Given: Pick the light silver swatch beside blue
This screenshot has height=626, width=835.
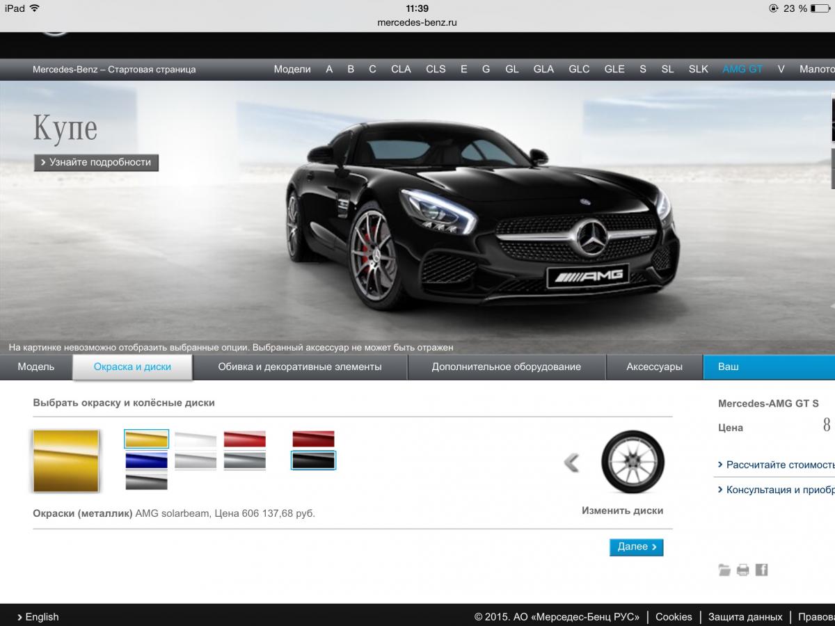Looking at the screenshot, I should tap(196, 460).
